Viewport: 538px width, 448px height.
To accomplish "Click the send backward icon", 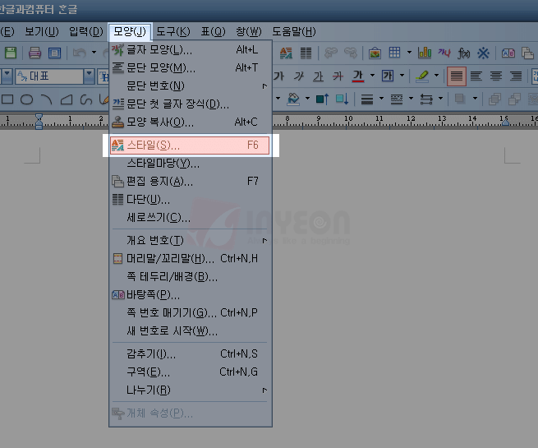I will [342, 99].
